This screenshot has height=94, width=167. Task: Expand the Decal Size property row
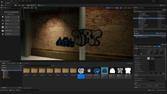[x=134, y=73]
